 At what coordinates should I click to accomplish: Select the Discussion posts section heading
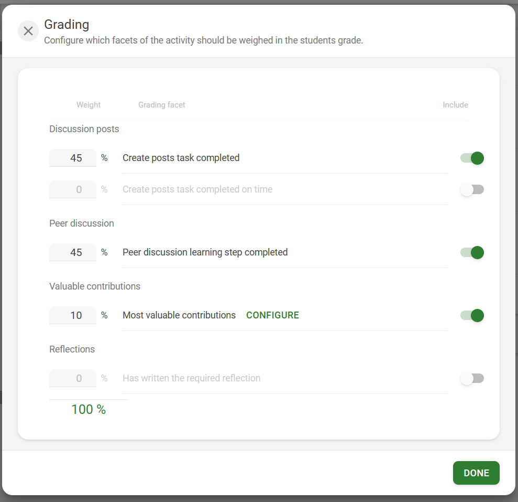coord(84,129)
